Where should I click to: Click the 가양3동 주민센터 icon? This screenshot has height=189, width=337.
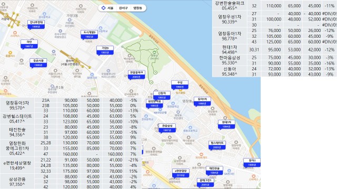[x=70, y=20]
